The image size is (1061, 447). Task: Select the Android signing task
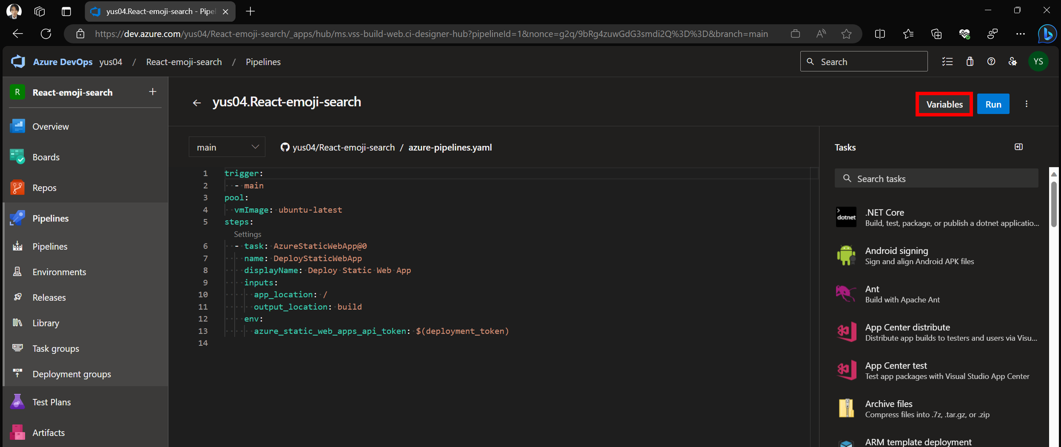(937, 255)
